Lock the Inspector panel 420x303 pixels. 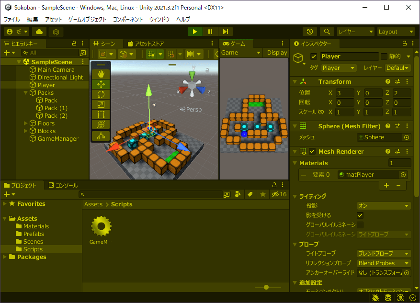tap(405, 44)
